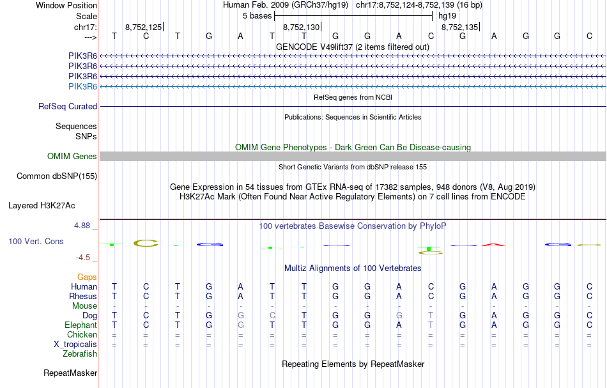This screenshot has height=388, width=607.
Task: Click Multiz Alignments of 100 Vertebrates title
Action: click(353, 268)
